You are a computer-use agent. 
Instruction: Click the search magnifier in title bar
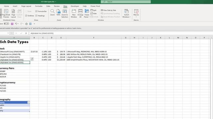coord(104,2)
